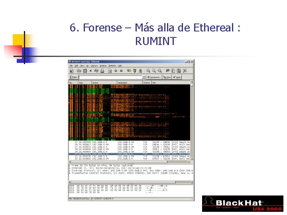Click the Open capture file folder icon

pyautogui.click(x=79, y=71)
